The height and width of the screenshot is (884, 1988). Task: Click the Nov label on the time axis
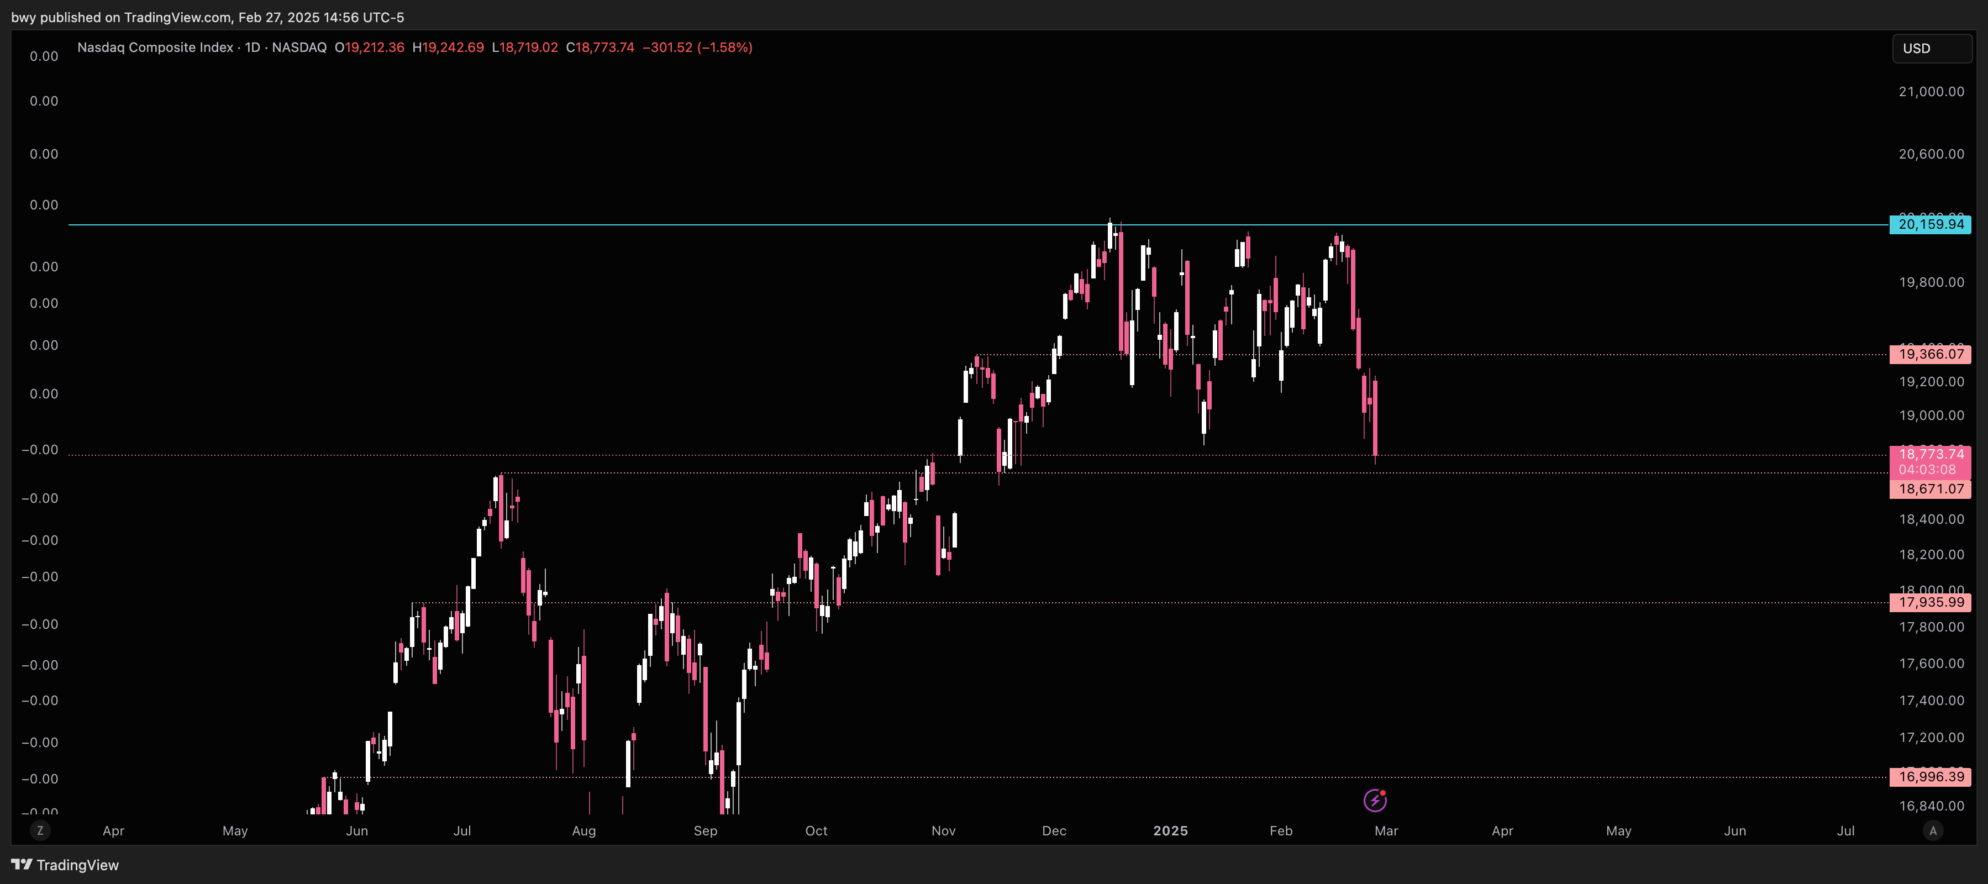[x=943, y=831]
